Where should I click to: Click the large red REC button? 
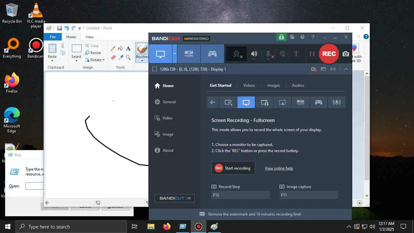coord(329,54)
